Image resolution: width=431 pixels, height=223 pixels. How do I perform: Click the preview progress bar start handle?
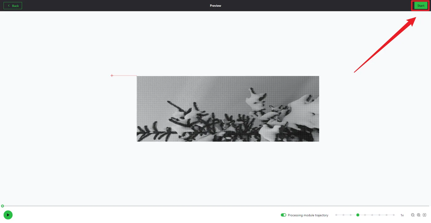click(2, 206)
